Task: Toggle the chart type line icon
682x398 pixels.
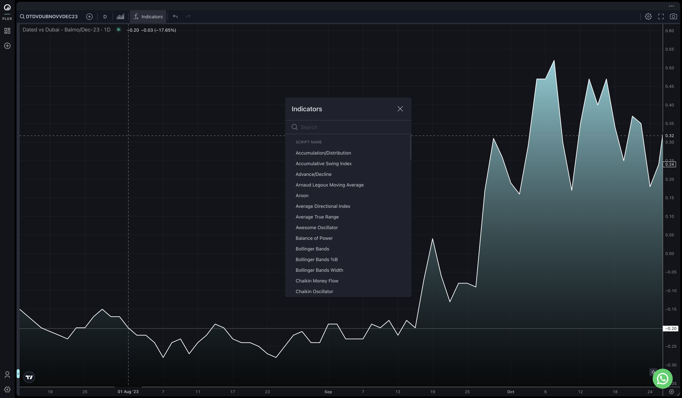Action: [x=120, y=17]
